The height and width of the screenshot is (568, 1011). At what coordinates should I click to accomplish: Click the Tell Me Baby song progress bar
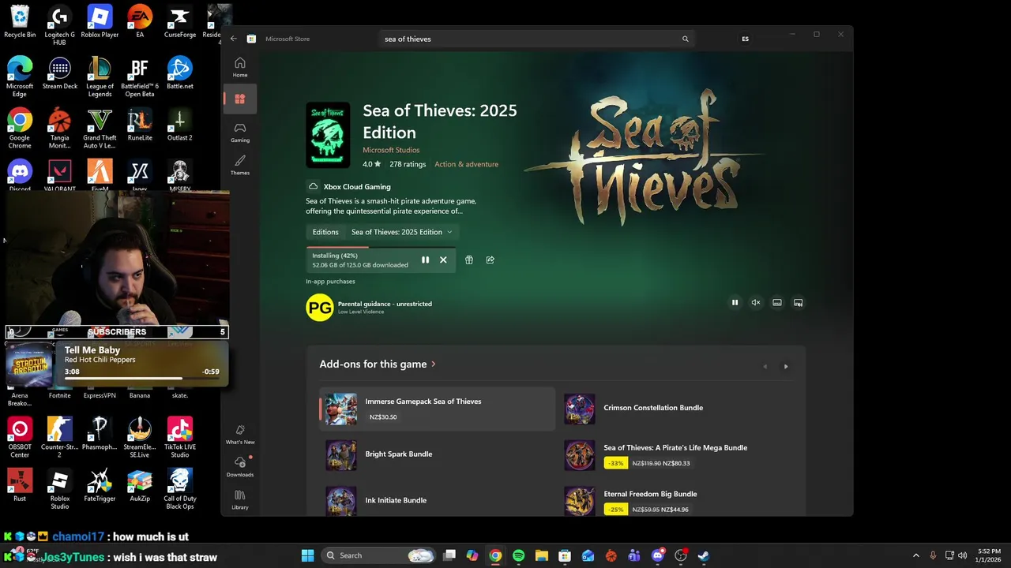click(141, 378)
